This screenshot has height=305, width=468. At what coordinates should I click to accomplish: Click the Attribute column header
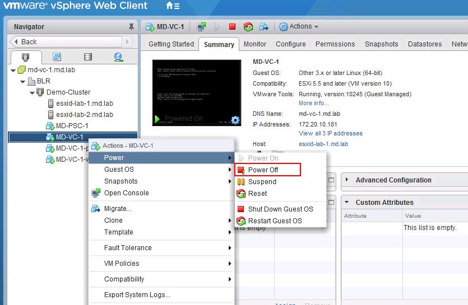[x=372, y=215]
